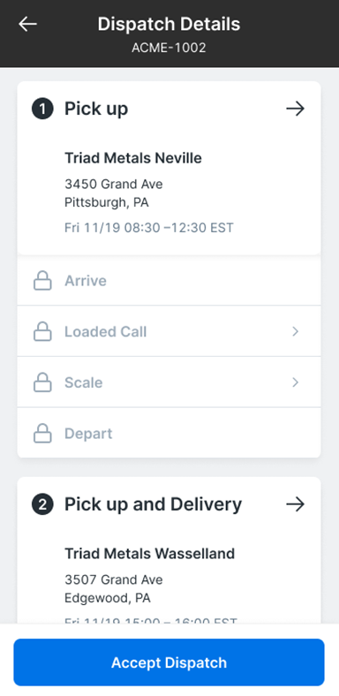Tap the 3507 Grand Ave address

tap(114, 579)
